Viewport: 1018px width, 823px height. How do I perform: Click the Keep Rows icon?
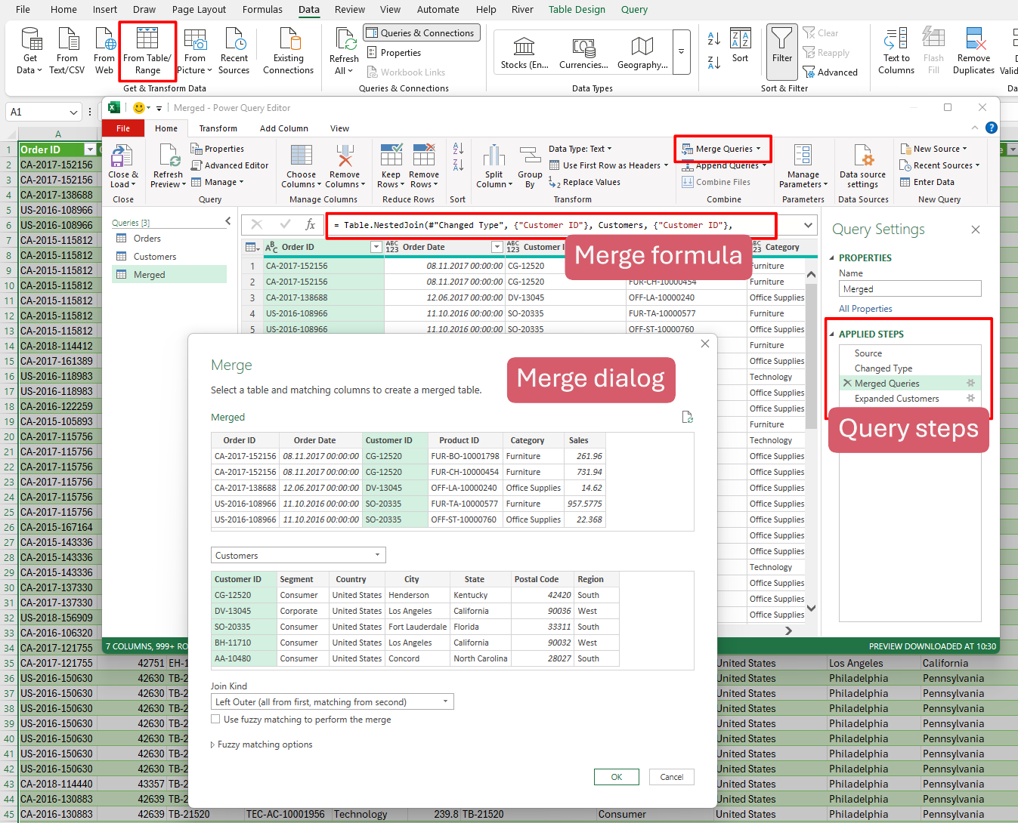point(391,156)
